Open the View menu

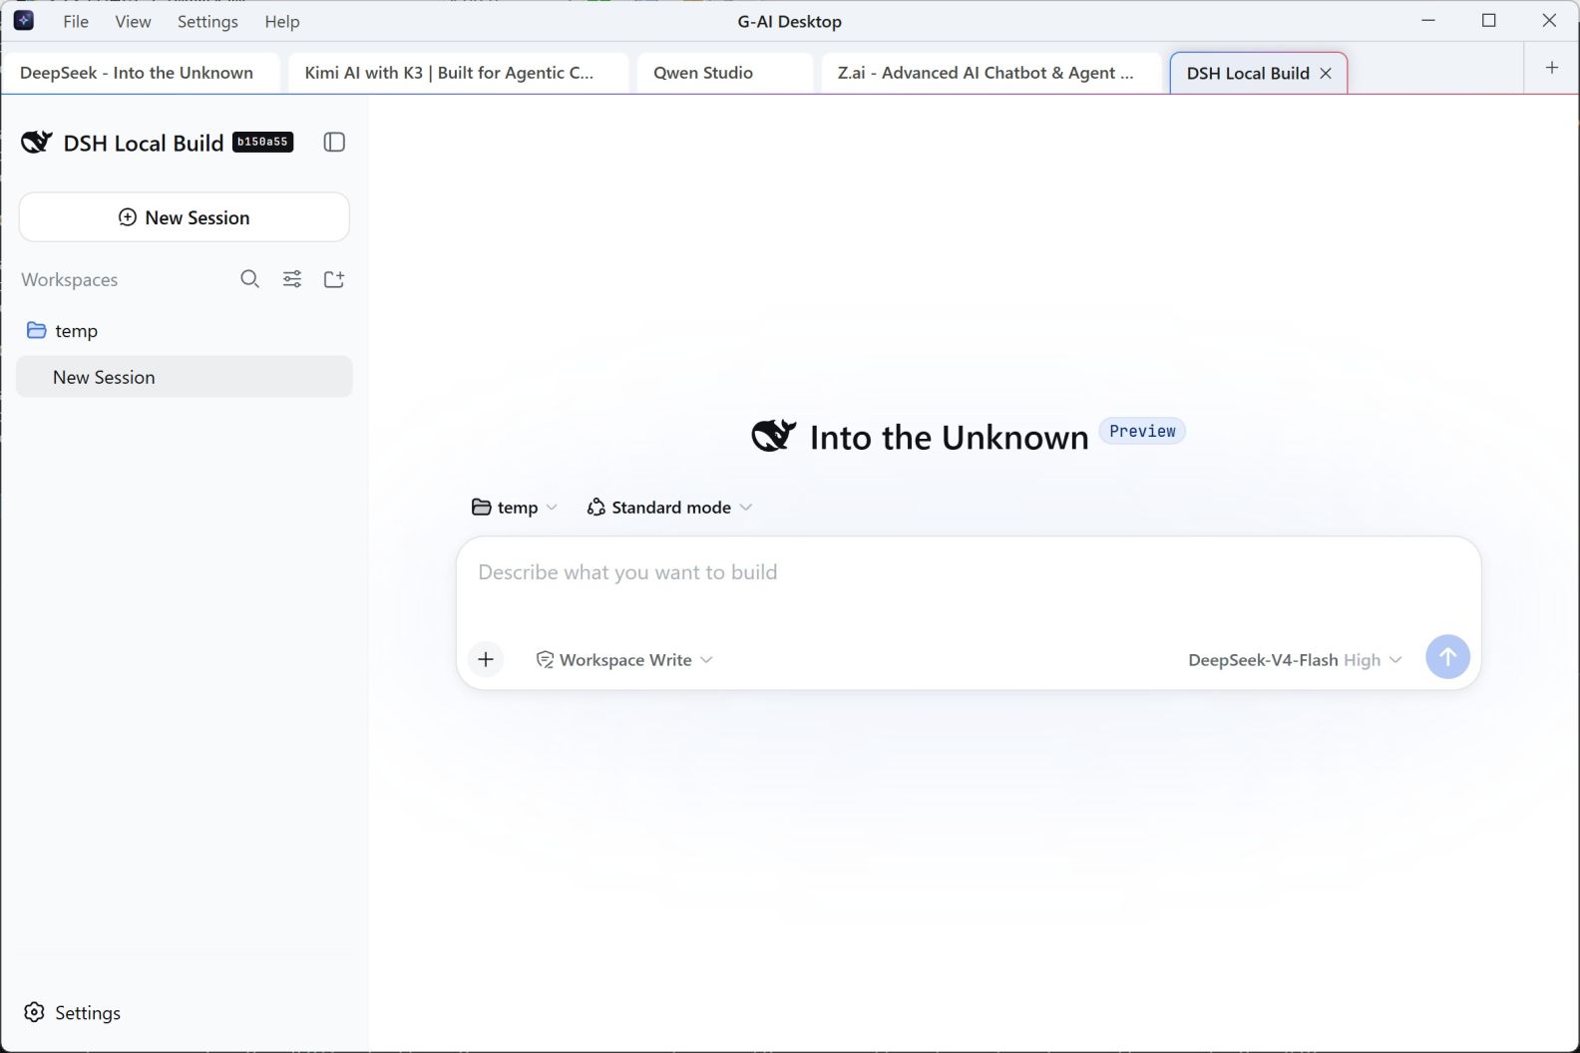pyautogui.click(x=133, y=21)
